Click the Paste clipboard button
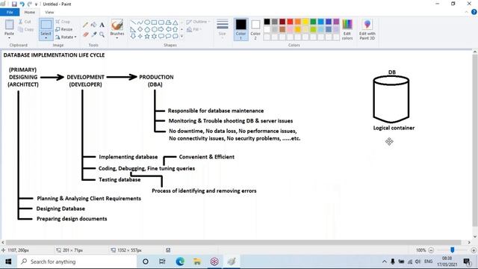This screenshot has height=269, width=478. coord(9,27)
